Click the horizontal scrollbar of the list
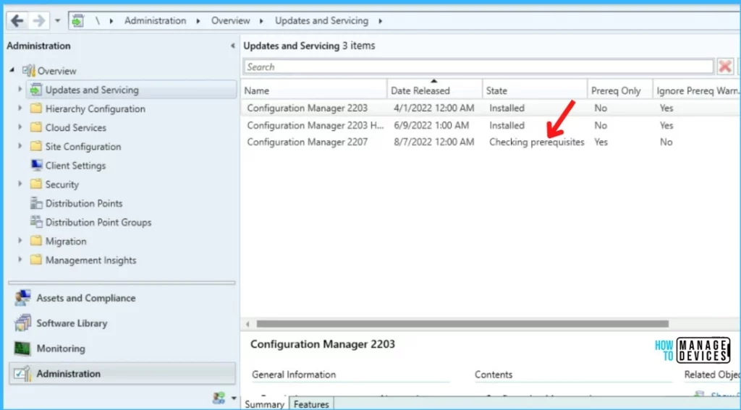Viewport: 741px width, 410px height. click(462, 324)
